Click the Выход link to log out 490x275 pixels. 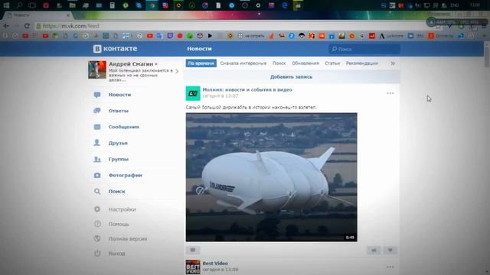(117, 253)
